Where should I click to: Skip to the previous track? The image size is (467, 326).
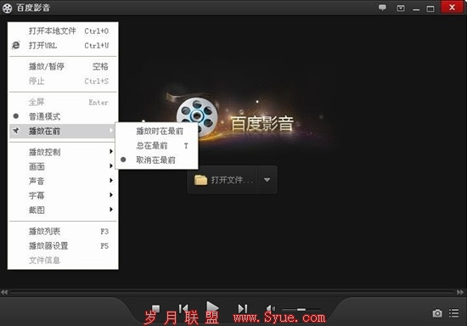(x=183, y=308)
